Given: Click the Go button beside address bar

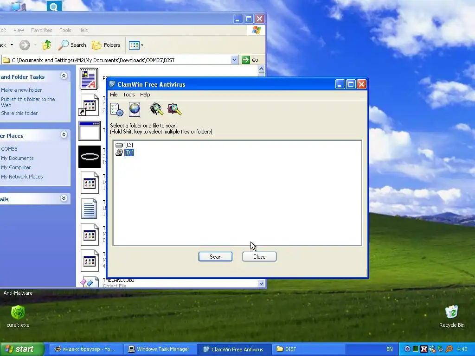Looking at the screenshot, I should click(x=250, y=60).
